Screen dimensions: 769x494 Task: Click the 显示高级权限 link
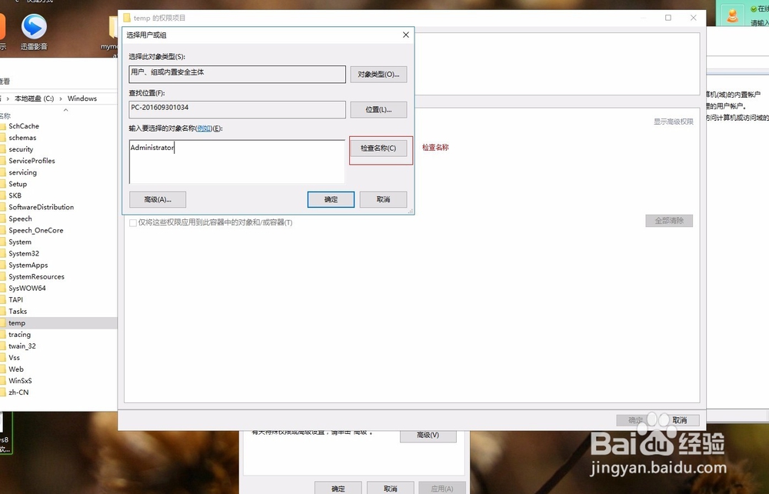(674, 122)
